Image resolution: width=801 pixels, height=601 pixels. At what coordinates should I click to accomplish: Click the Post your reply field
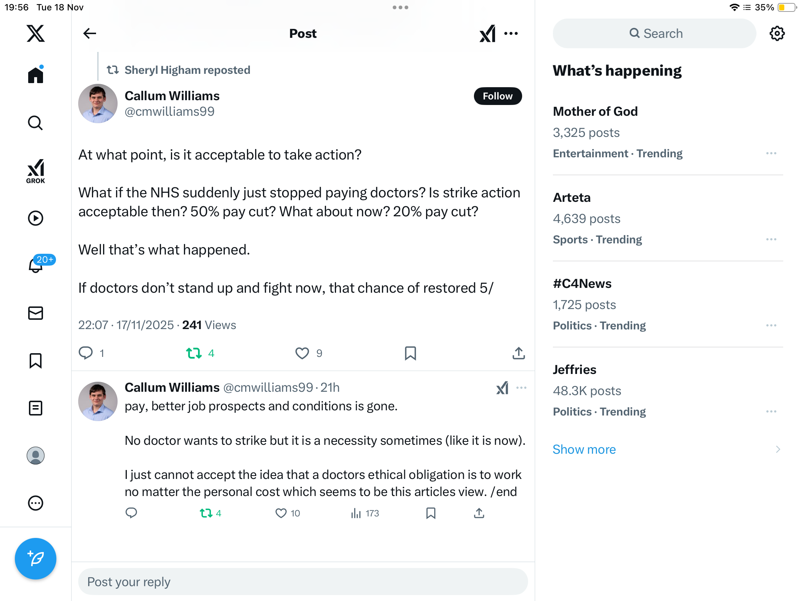click(303, 582)
